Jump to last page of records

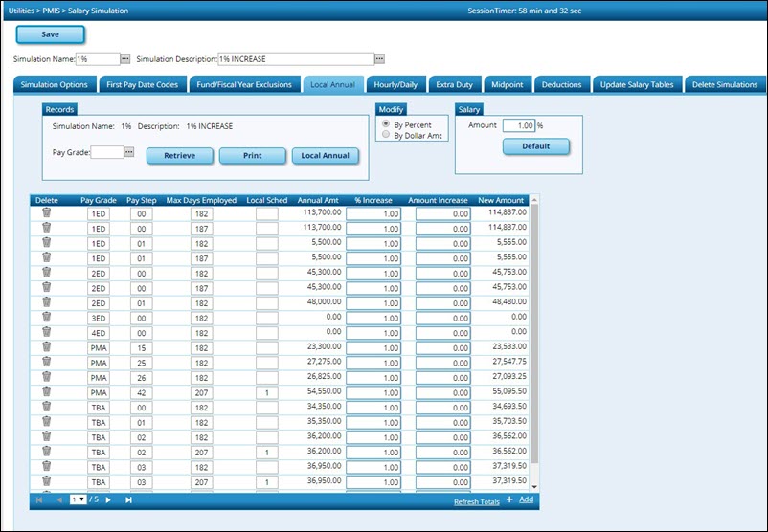click(x=128, y=499)
